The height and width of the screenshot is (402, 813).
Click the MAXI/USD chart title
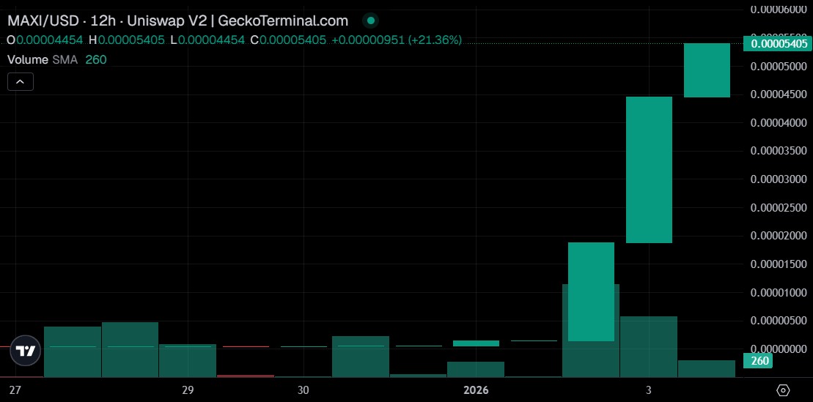pyautogui.click(x=177, y=21)
